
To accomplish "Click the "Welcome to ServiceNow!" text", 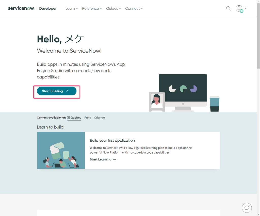I will pyautogui.click(x=69, y=51).
